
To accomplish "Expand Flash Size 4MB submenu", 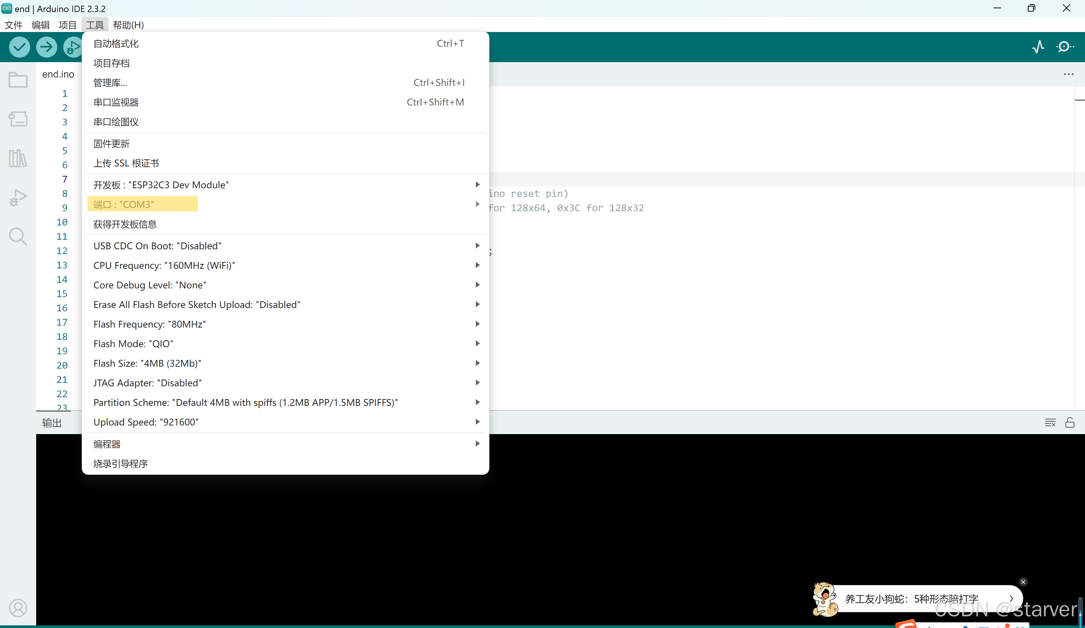I will point(286,363).
